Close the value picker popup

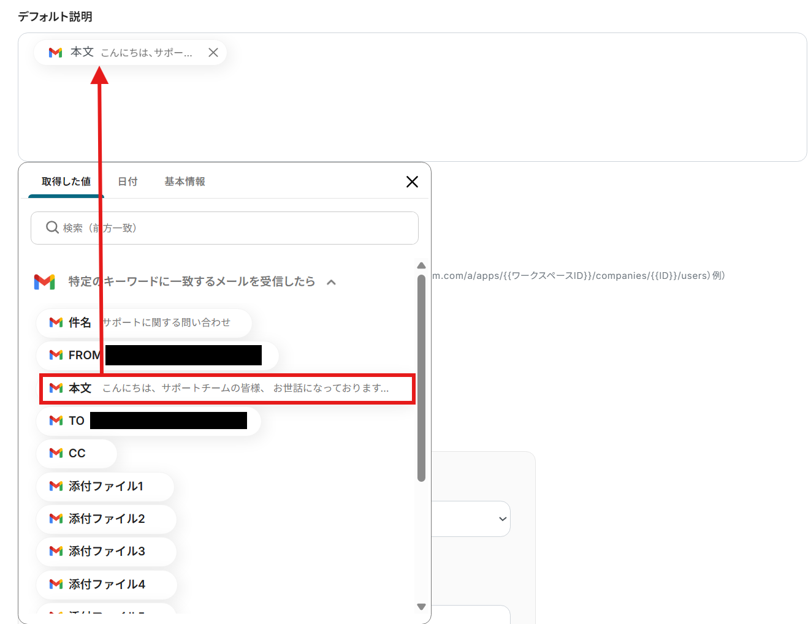point(412,181)
